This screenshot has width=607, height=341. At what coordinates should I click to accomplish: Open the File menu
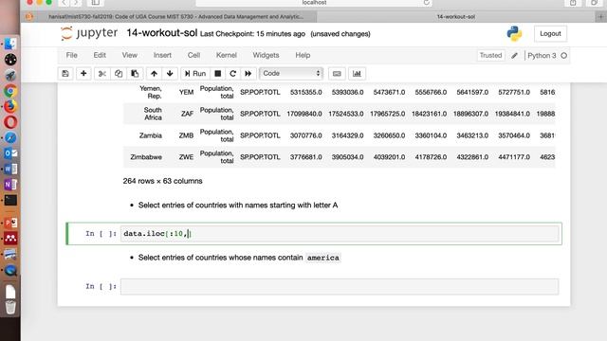click(x=72, y=55)
